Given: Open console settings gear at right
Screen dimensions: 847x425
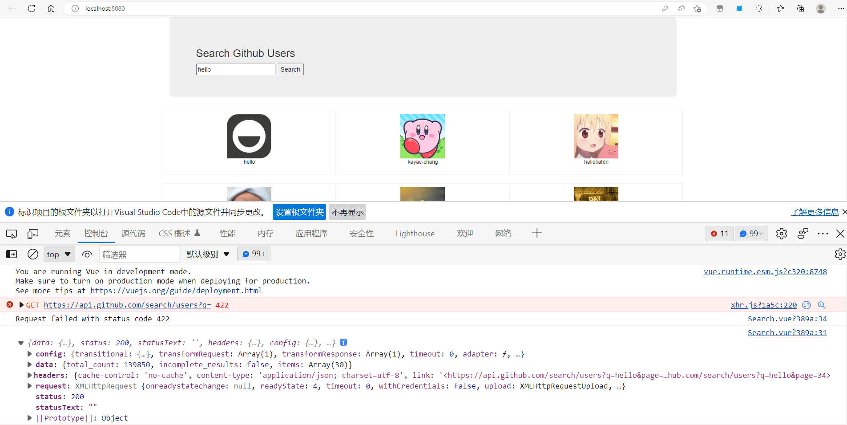Looking at the screenshot, I should [x=840, y=254].
